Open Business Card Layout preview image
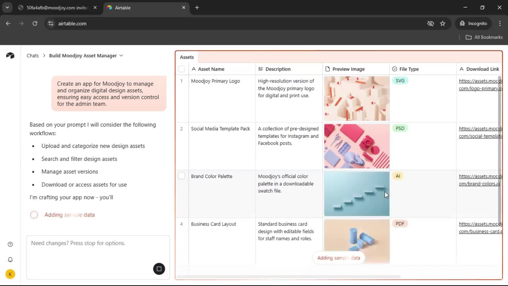Screen dimensions: 508x286 357,242
